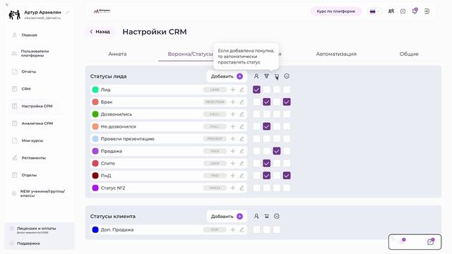Click the person icon in client statuses header
This screenshot has width=452, height=254.
pos(256,217)
